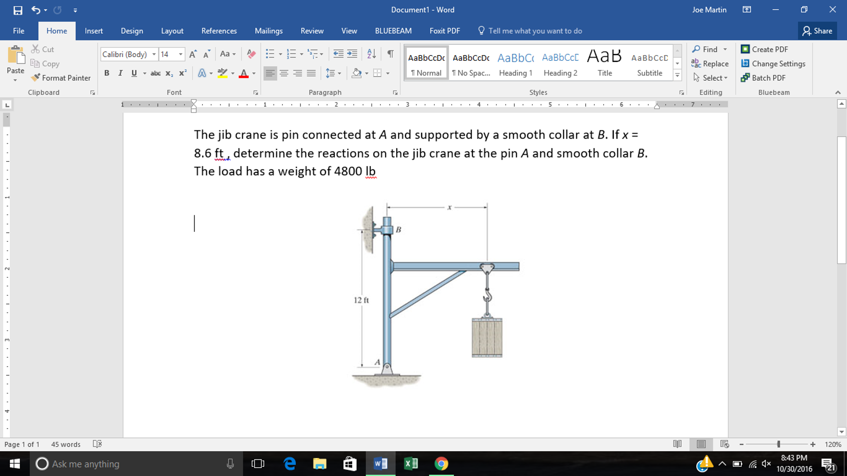Apply strikethrough to selected text

[x=155, y=73]
